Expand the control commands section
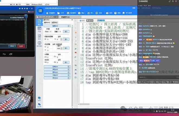This screenshot has height=116, width=179. pos(57,67)
